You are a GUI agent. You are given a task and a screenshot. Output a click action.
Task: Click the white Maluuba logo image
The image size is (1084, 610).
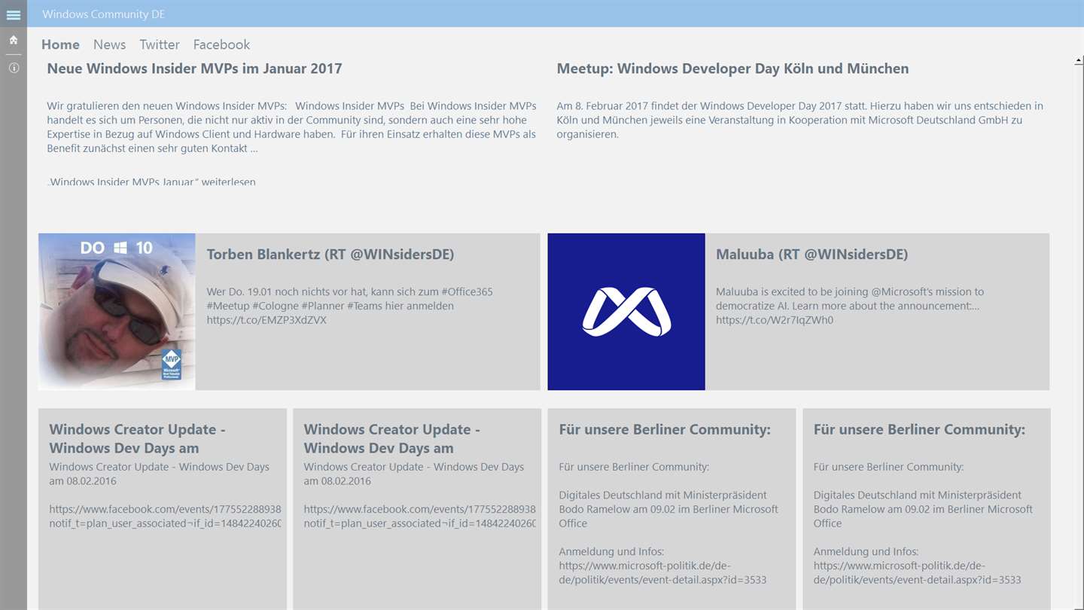(626, 312)
